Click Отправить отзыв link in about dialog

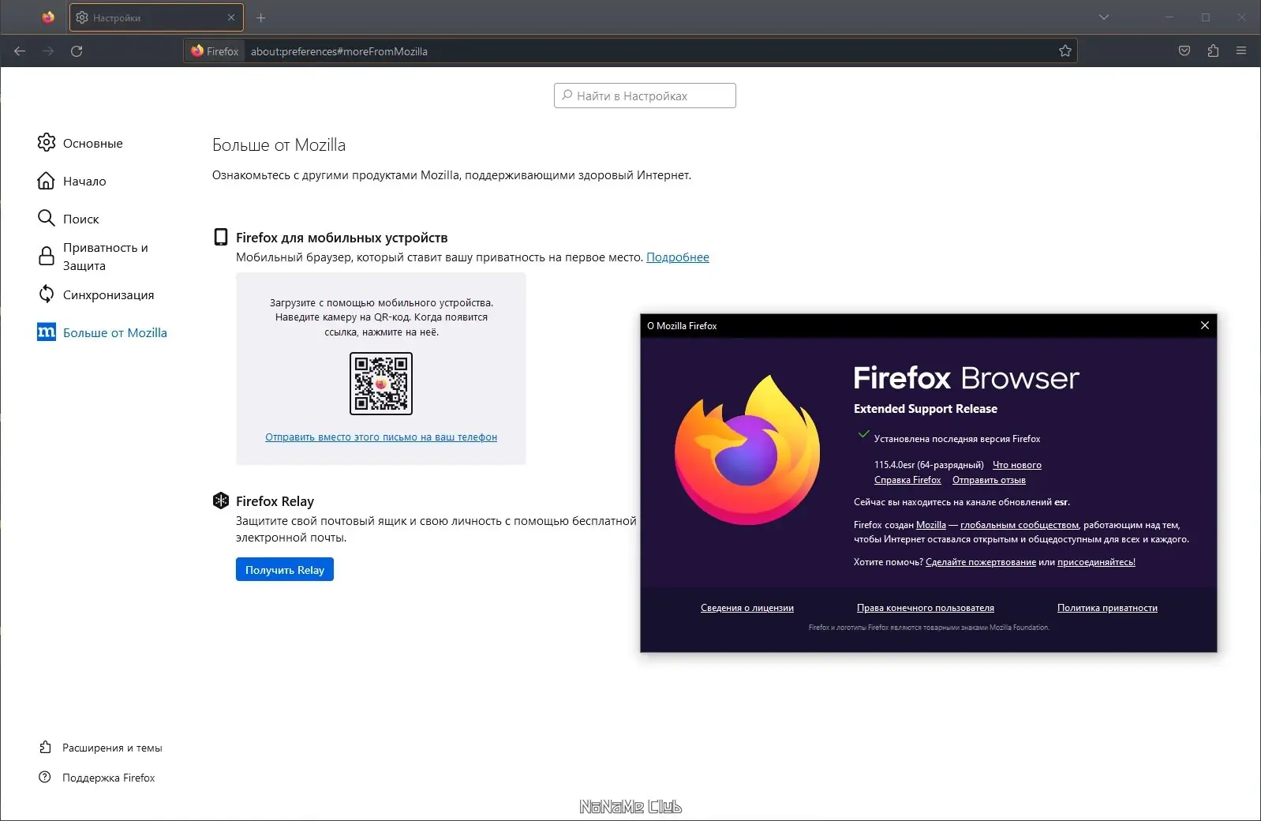(x=989, y=480)
